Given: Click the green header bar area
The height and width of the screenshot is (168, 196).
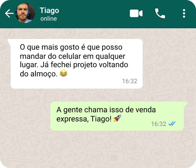Looking at the screenshot, I should (x=94, y=13).
